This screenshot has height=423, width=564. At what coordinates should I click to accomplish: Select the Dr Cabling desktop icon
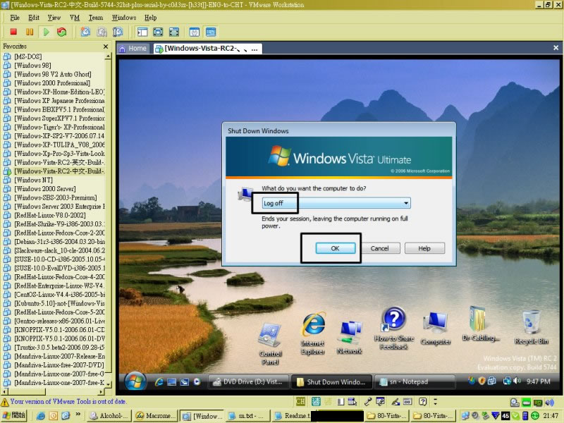(481, 324)
